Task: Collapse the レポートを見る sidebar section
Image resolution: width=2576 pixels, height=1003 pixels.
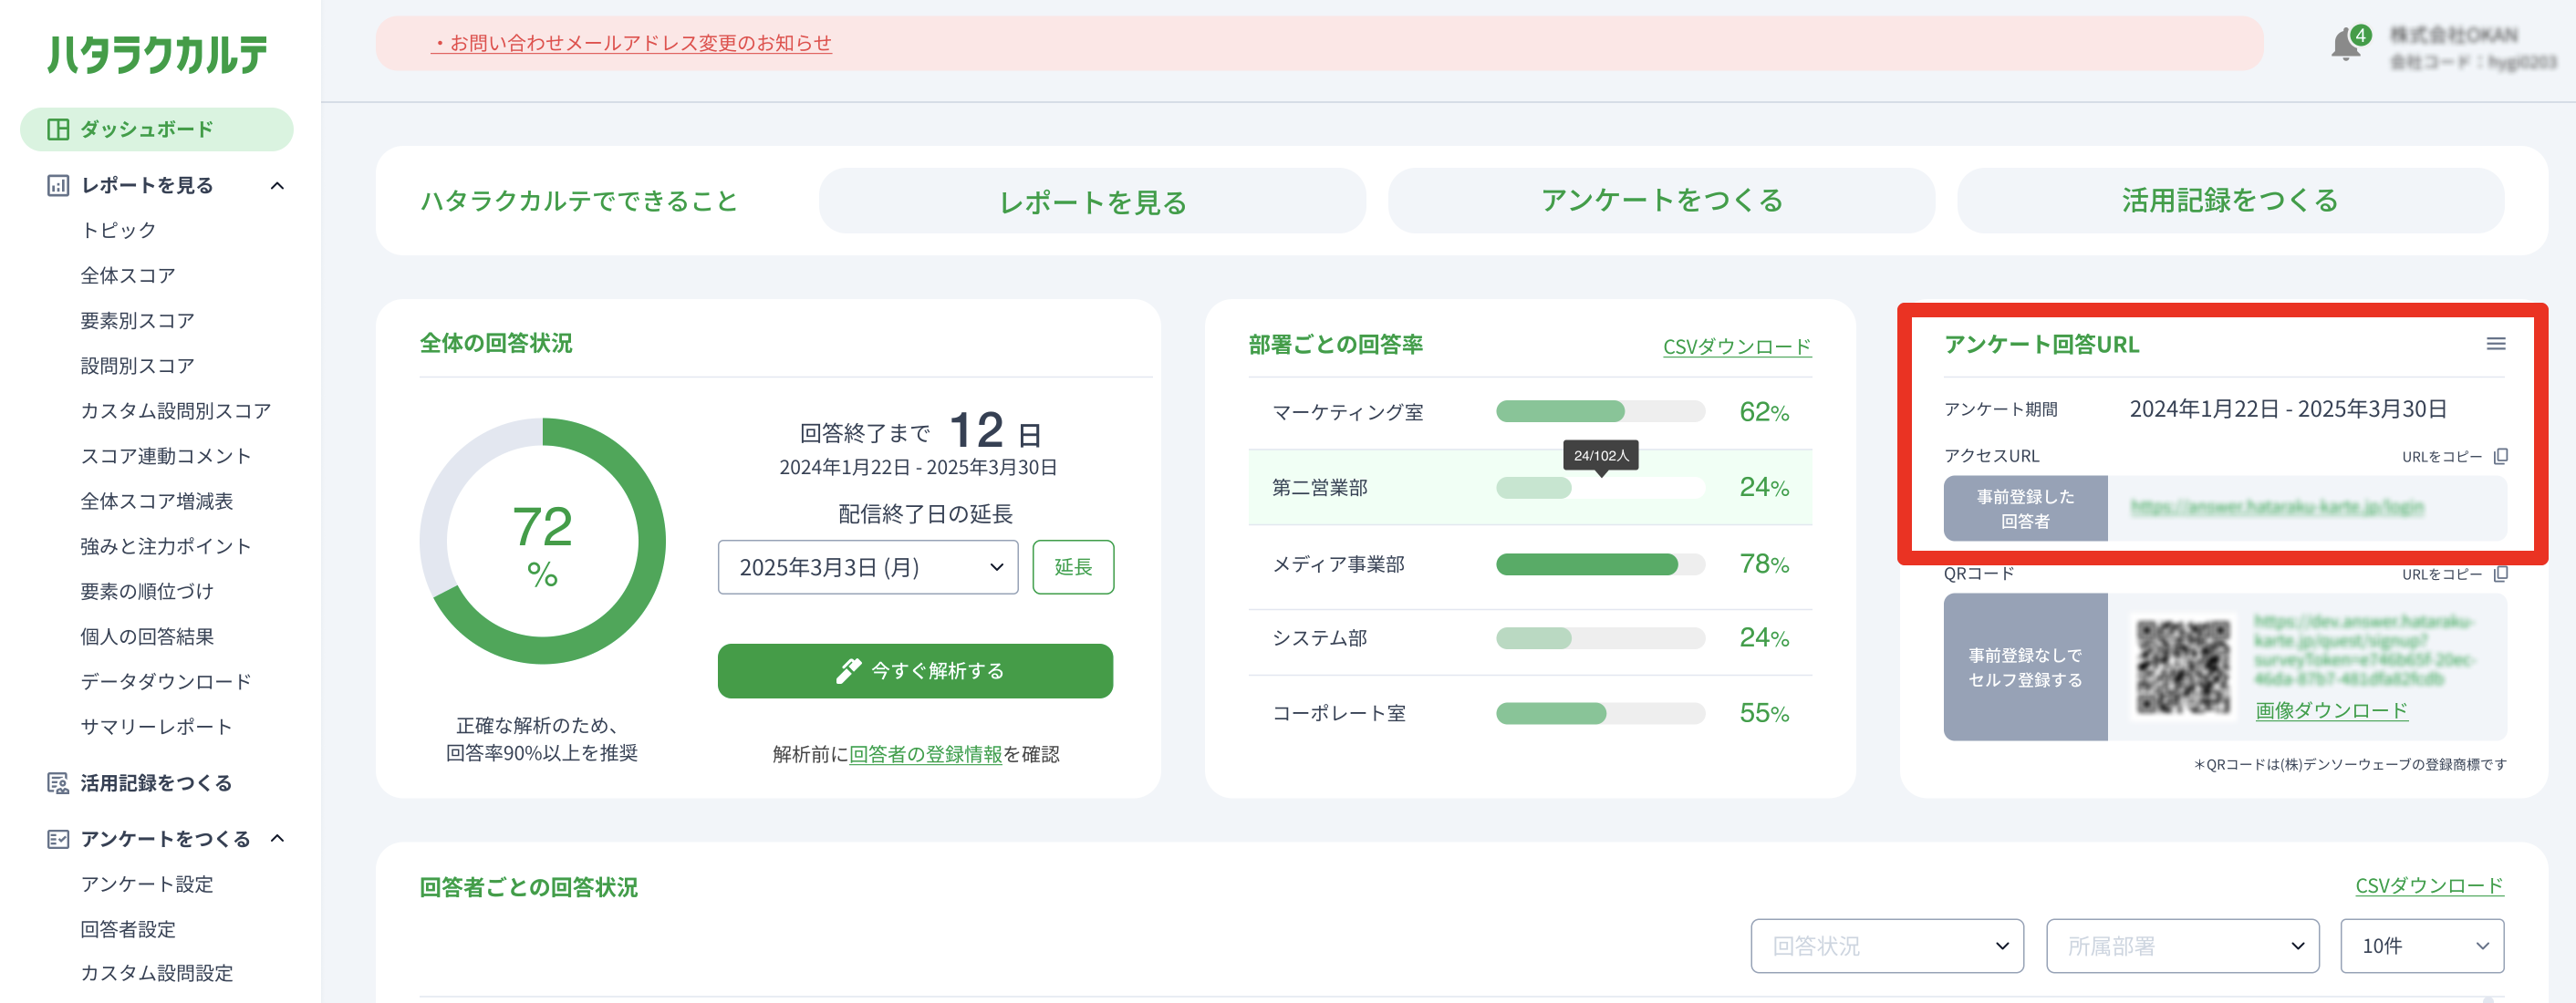Action: pyautogui.click(x=277, y=186)
